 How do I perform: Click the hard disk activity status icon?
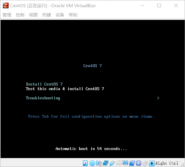[x=85, y=163]
